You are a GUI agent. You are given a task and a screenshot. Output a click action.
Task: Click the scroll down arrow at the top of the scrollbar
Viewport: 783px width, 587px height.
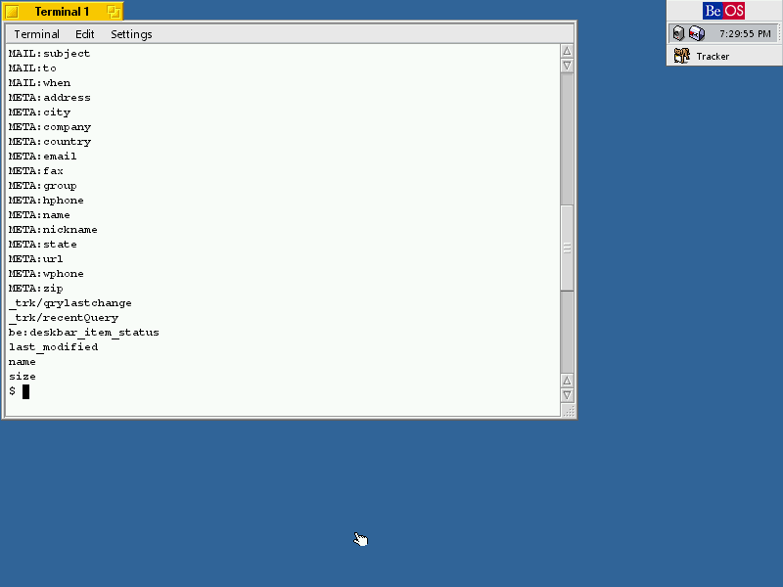click(567, 66)
